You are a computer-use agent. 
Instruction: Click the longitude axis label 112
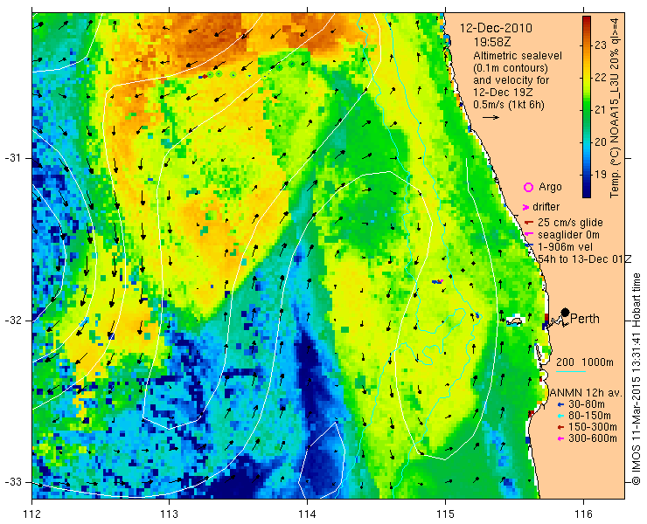(x=32, y=514)
